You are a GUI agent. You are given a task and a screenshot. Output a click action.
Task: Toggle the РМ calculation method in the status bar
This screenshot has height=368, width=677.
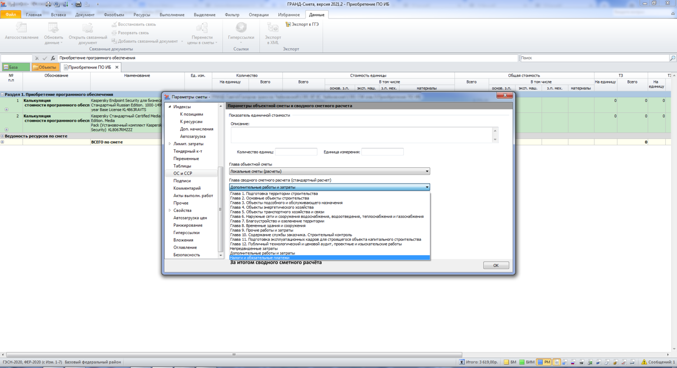[x=544, y=362]
